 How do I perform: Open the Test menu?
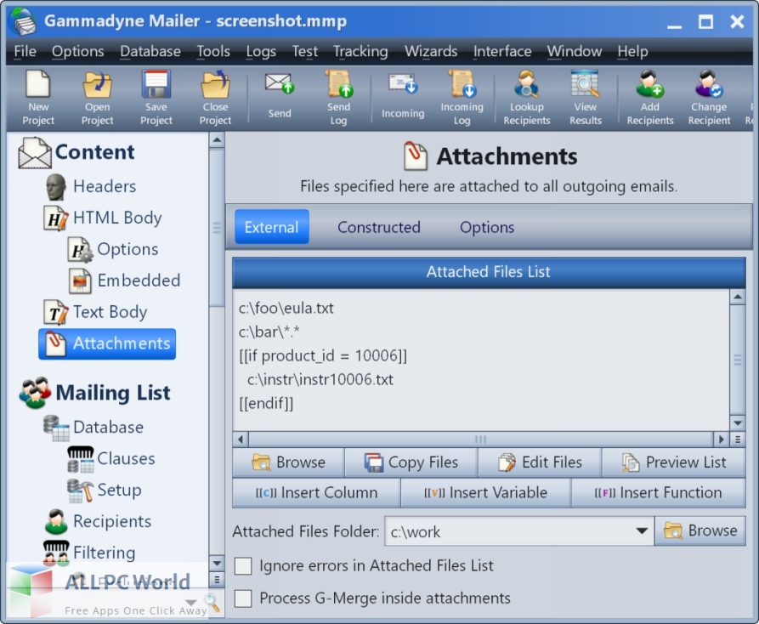click(305, 51)
